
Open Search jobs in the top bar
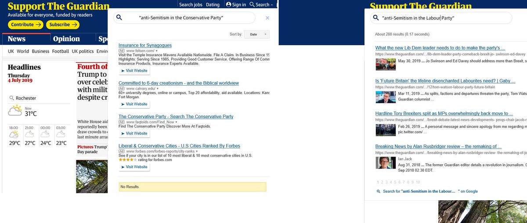pos(191,4)
